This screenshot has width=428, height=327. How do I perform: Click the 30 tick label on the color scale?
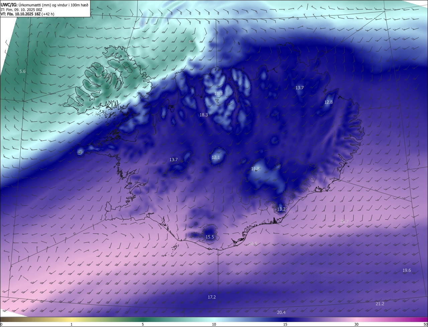(356, 324)
